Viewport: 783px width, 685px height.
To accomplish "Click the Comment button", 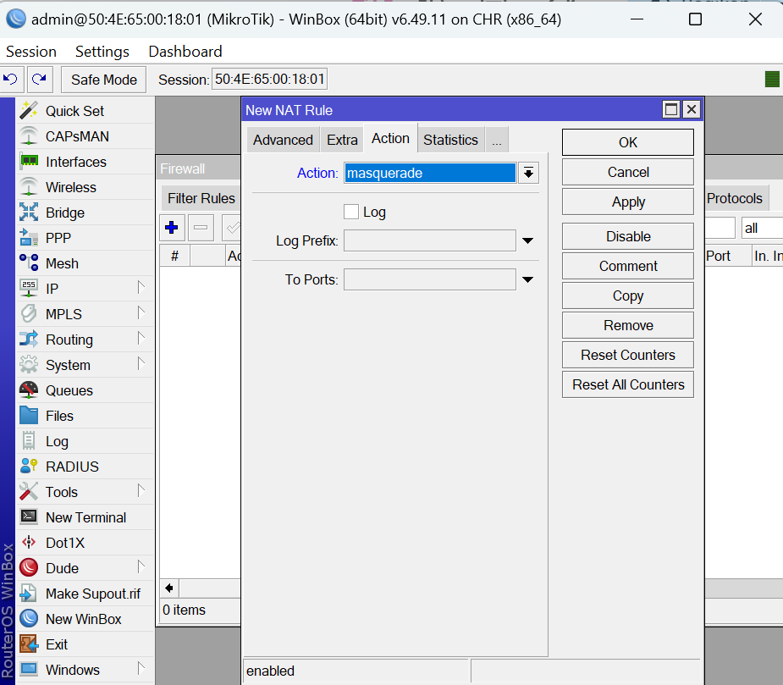I will (x=628, y=266).
